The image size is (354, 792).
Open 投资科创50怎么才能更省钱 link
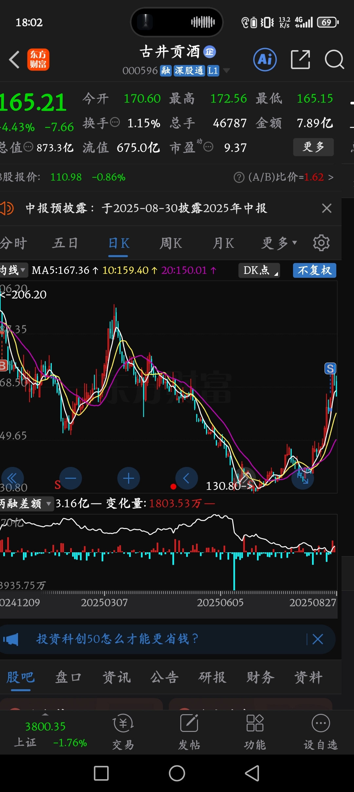(117, 639)
